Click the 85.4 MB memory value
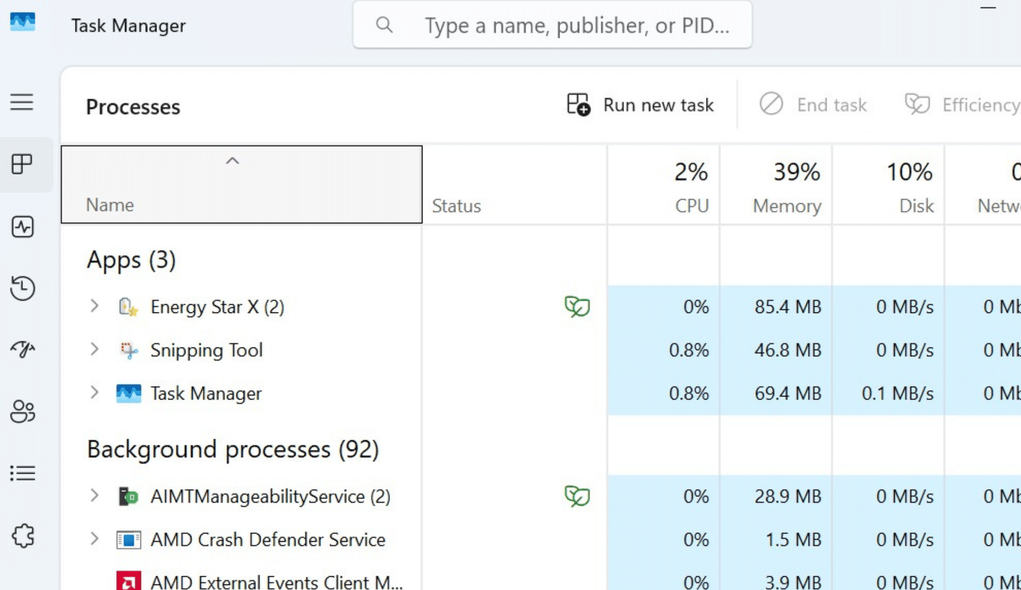This screenshot has height=590, width=1021. click(x=788, y=307)
